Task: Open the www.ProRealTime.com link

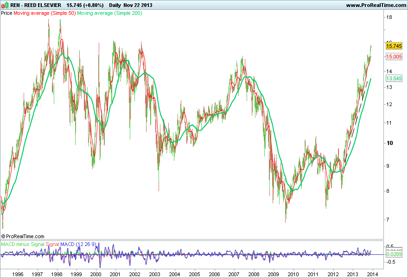Action: pyautogui.click(x=376, y=5)
